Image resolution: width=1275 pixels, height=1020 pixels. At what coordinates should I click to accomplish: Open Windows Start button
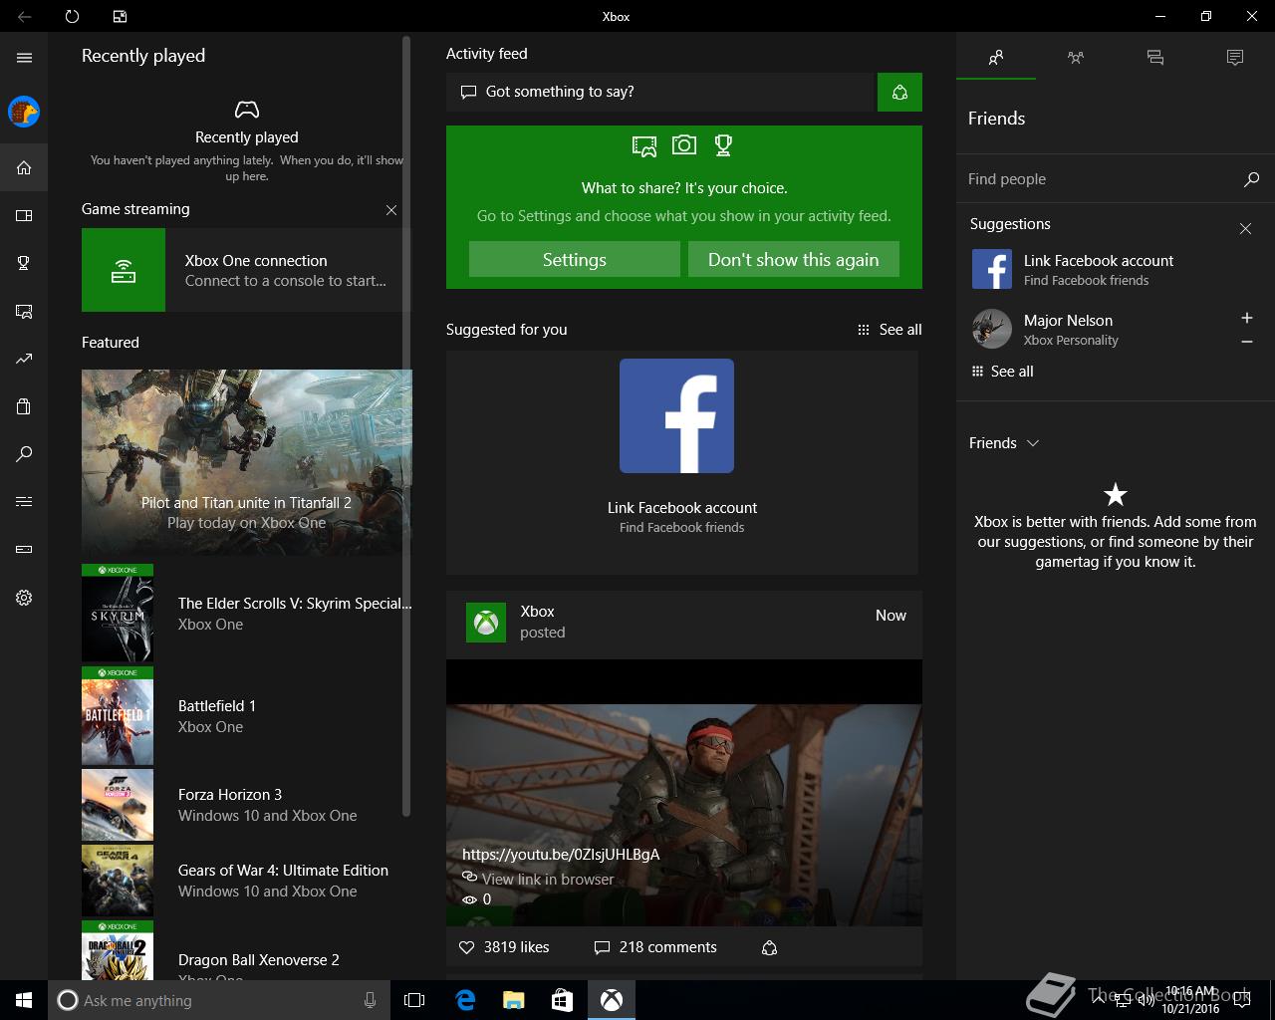[x=24, y=1000]
